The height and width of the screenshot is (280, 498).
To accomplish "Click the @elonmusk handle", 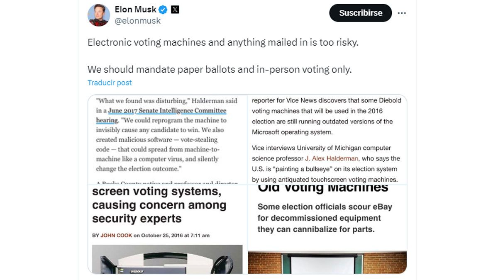I will coord(138,21).
